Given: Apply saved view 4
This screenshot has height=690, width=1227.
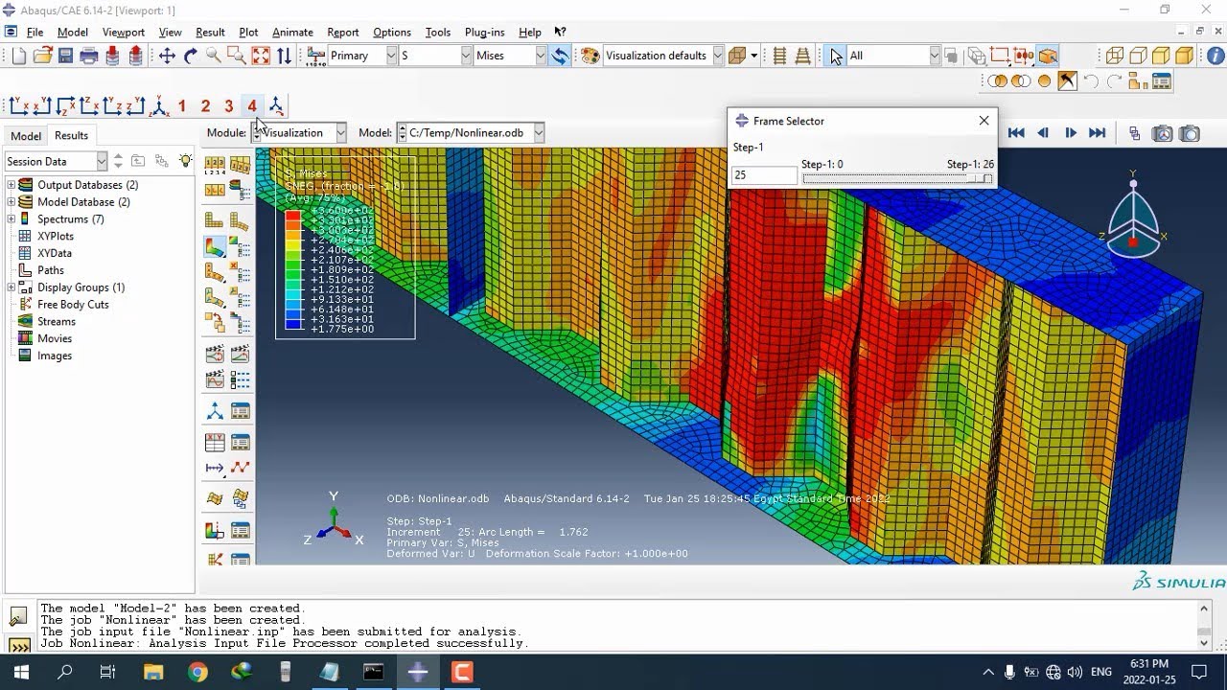Looking at the screenshot, I should click(251, 106).
